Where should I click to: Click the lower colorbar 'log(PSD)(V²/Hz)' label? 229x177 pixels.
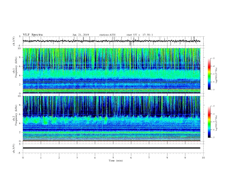point(216,123)
